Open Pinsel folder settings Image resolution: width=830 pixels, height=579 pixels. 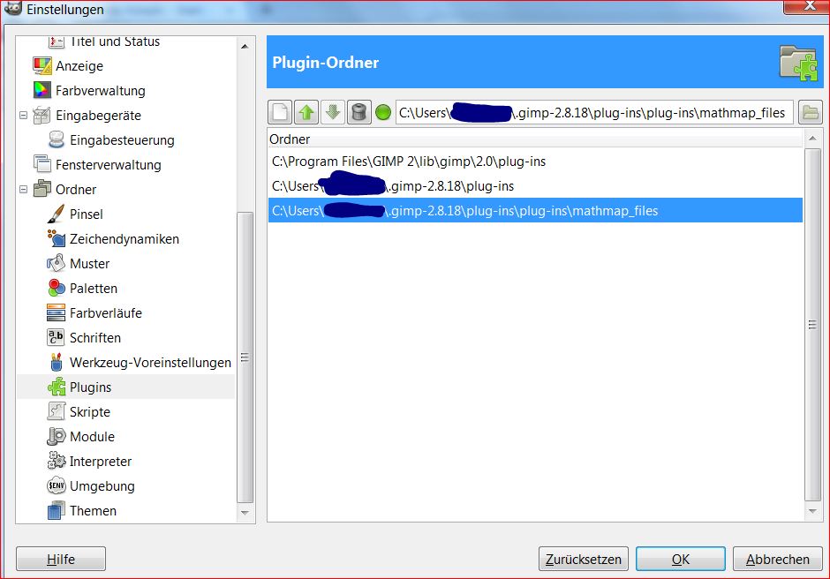coord(86,214)
